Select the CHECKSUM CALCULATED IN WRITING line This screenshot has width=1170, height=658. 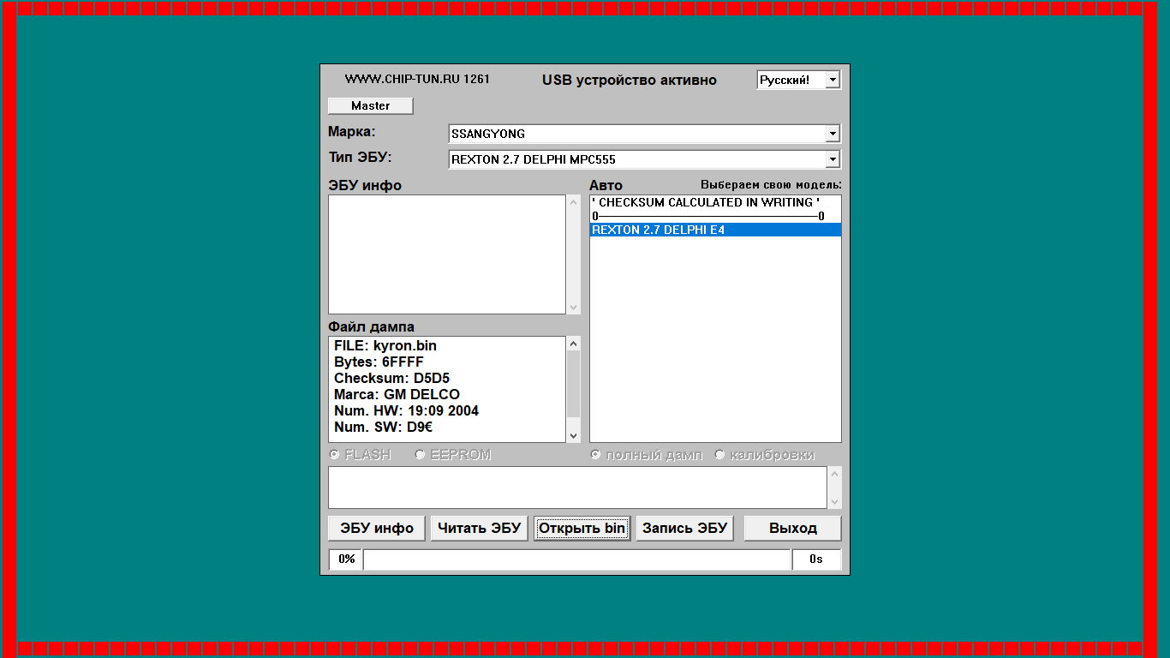(x=705, y=203)
